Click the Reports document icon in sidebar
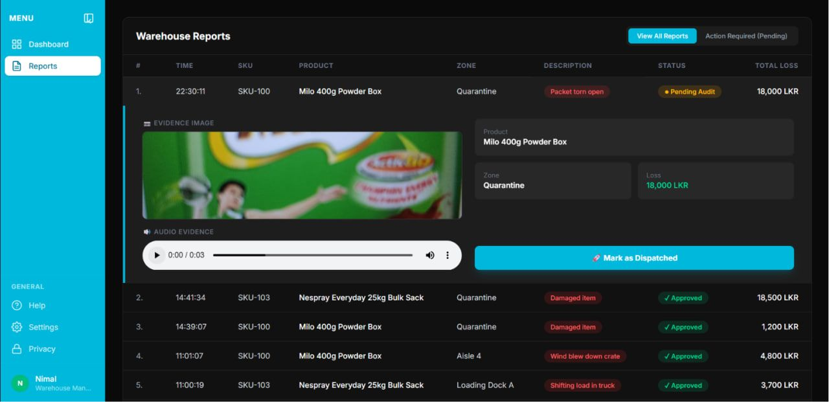 tap(17, 66)
